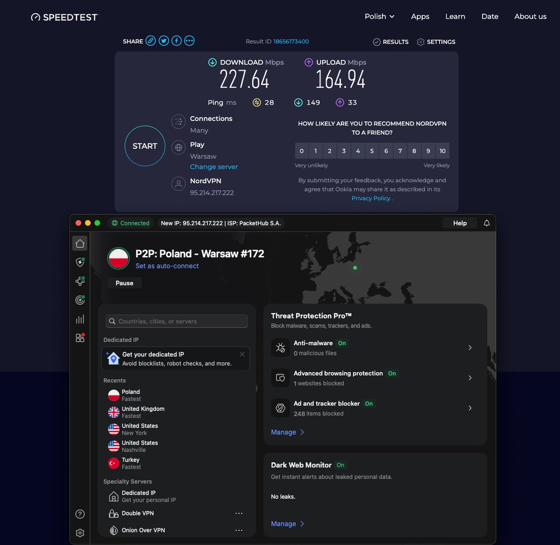
Task: Open the help question mark icon in sidebar
Action: pyautogui.click(x=80, y=514)
